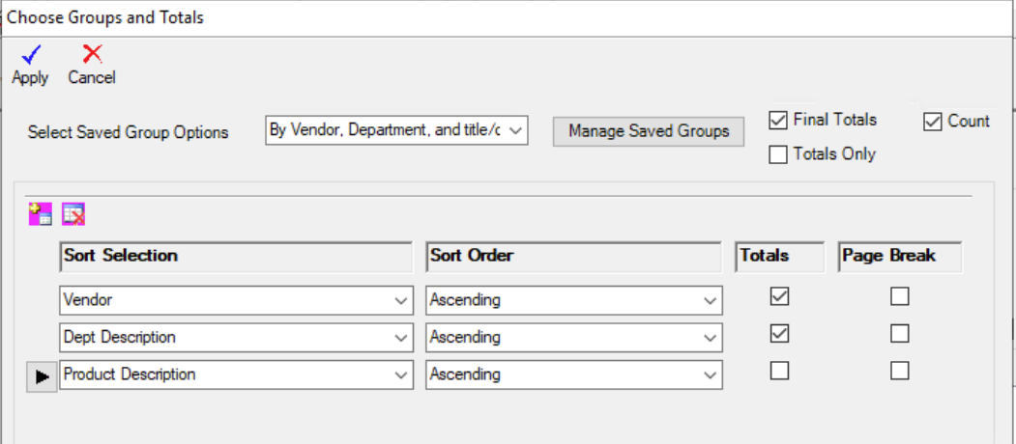
Task: Click the Apply checkmark icon
Action: point(31,54)
